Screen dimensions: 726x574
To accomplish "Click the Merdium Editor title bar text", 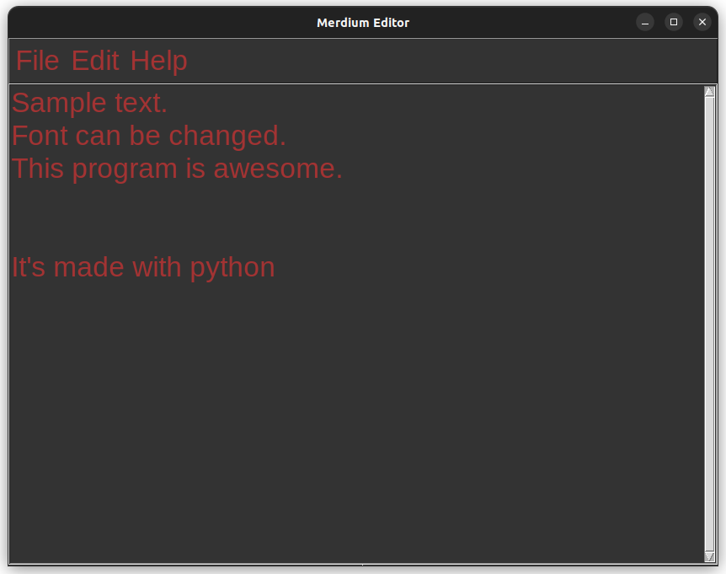I will [363, 23].
